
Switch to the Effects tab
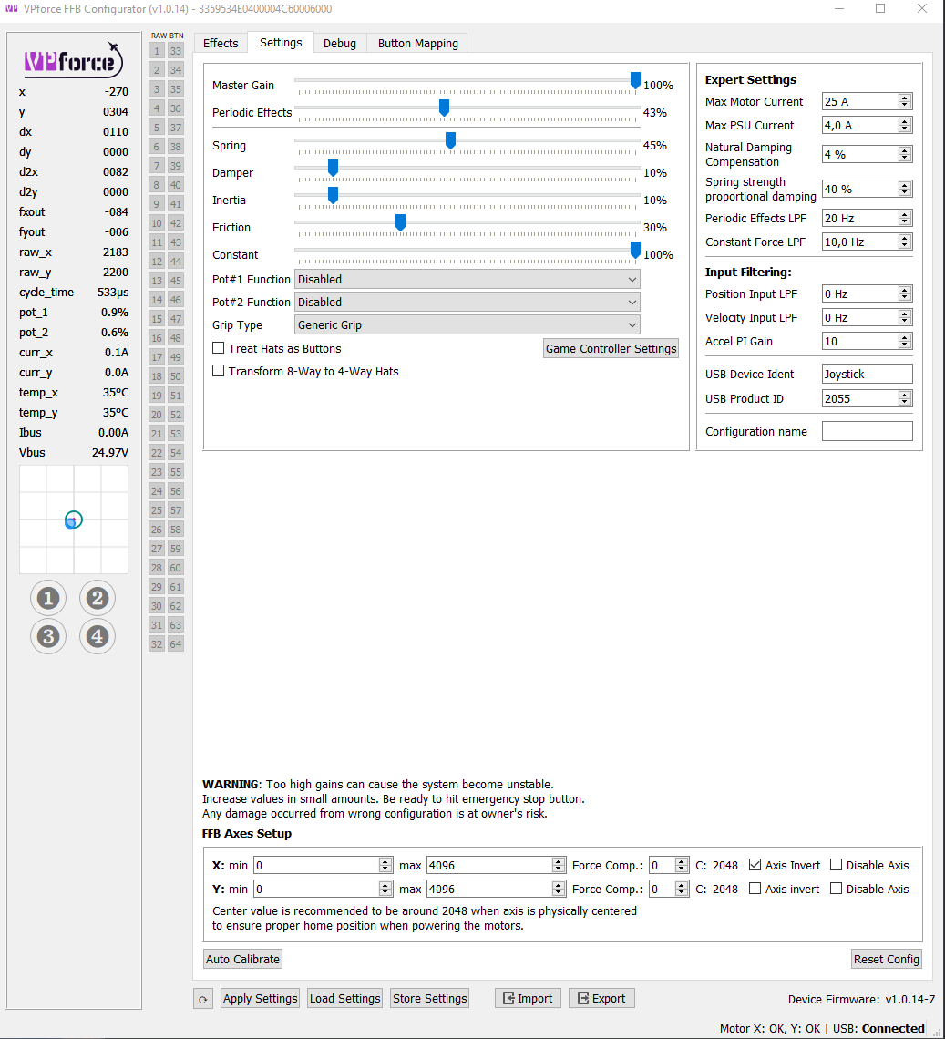pos(221,43)
